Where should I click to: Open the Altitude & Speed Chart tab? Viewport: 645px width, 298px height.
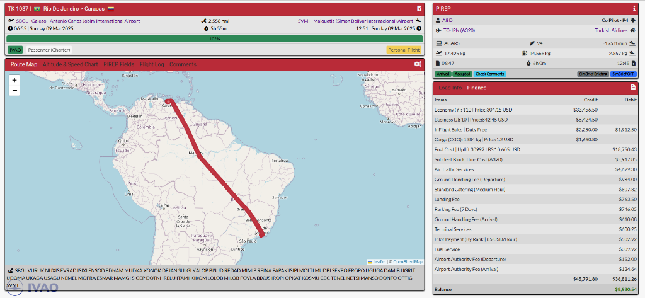pyautogui.click(x=71, y=64)
